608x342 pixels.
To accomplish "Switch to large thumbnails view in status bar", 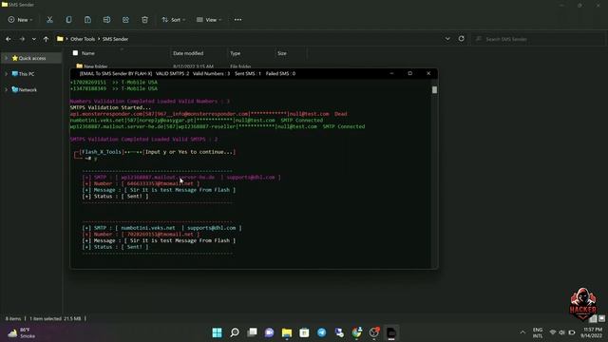I will pyautogui.click(x=601, y=319).
